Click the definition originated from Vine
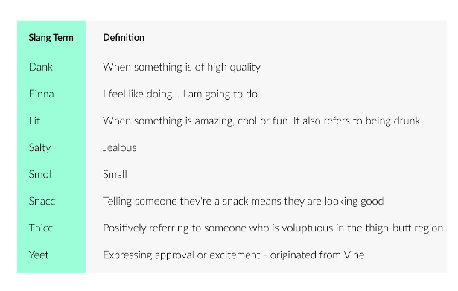The width and height of the screenshot is (458, 291). pyautogui.click(x=234, y=255)
